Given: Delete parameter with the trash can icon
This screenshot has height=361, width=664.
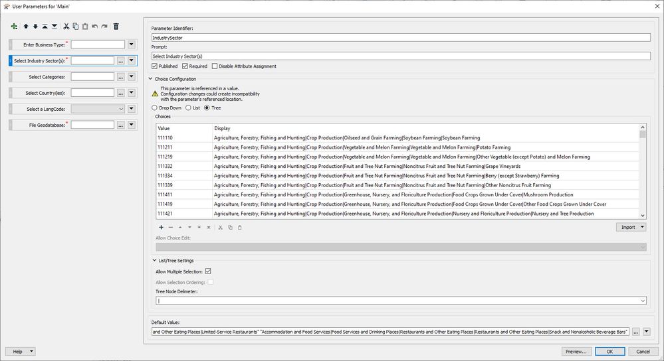Looking at the screenshot, I should coord(116,26).
